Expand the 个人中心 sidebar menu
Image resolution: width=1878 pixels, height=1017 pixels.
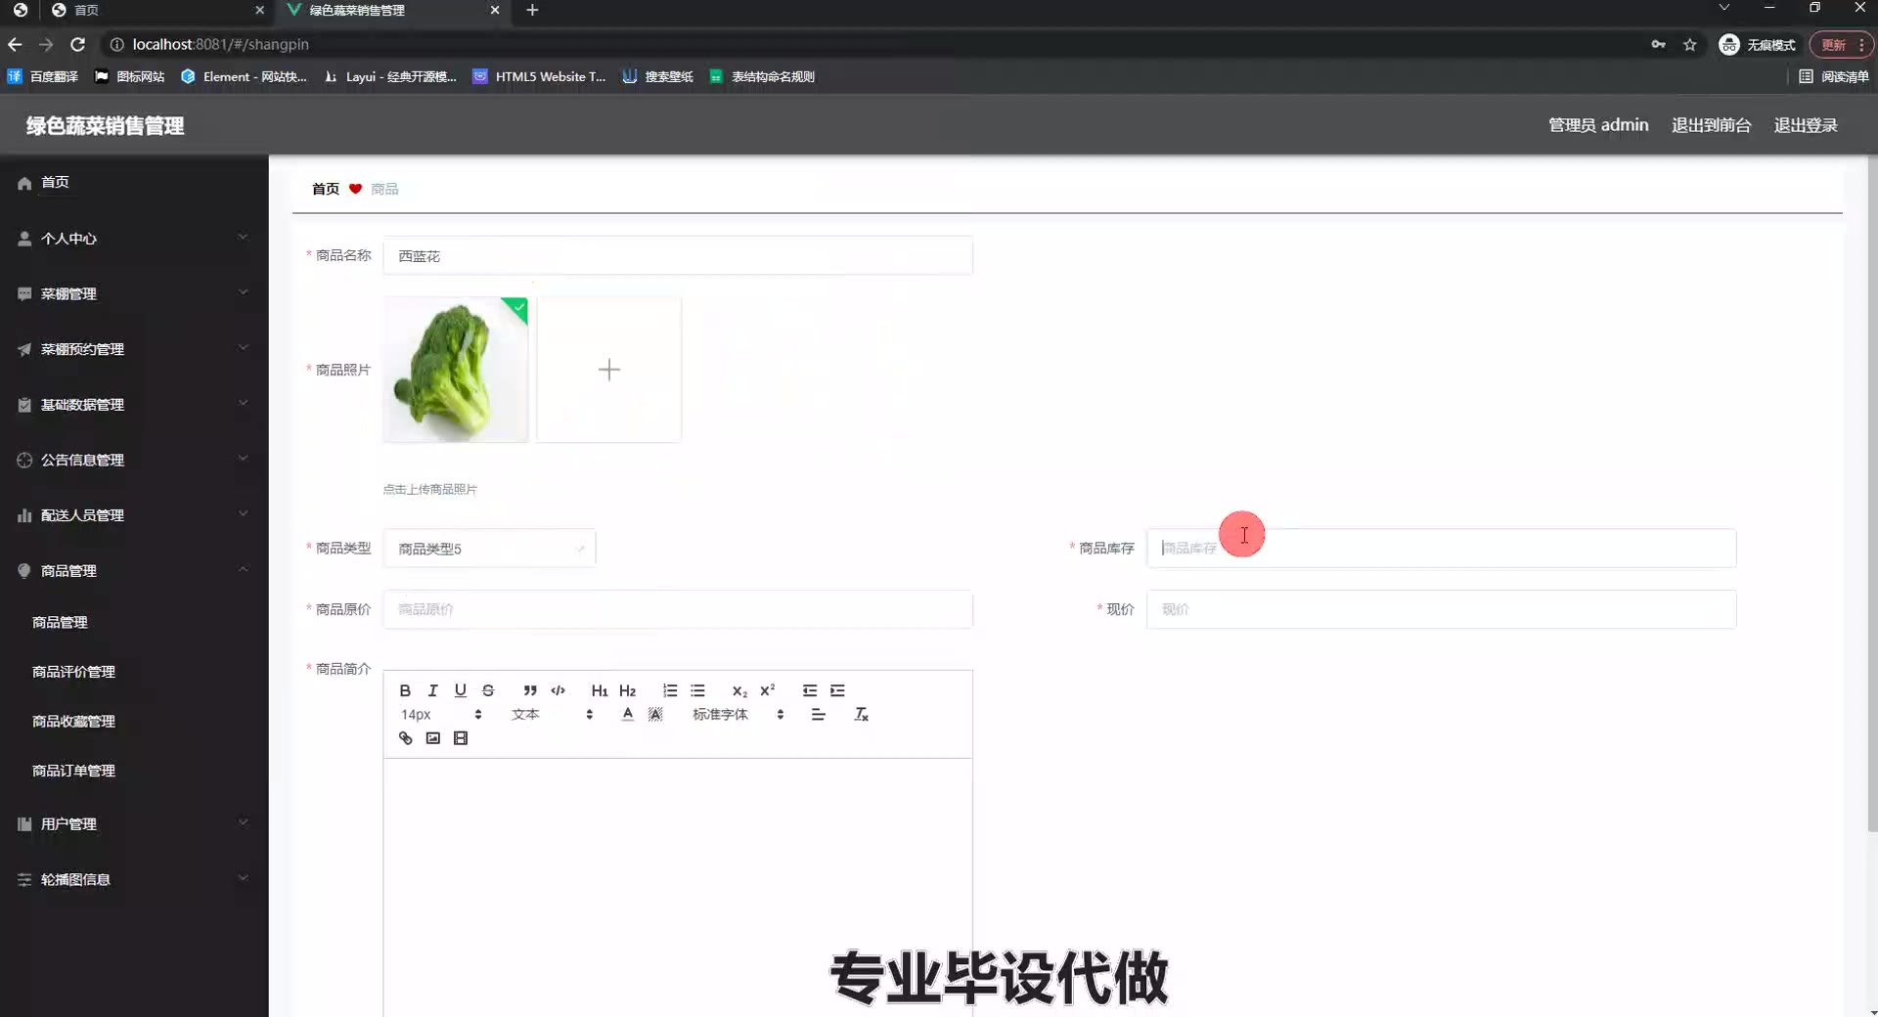[x=134, y=238]
